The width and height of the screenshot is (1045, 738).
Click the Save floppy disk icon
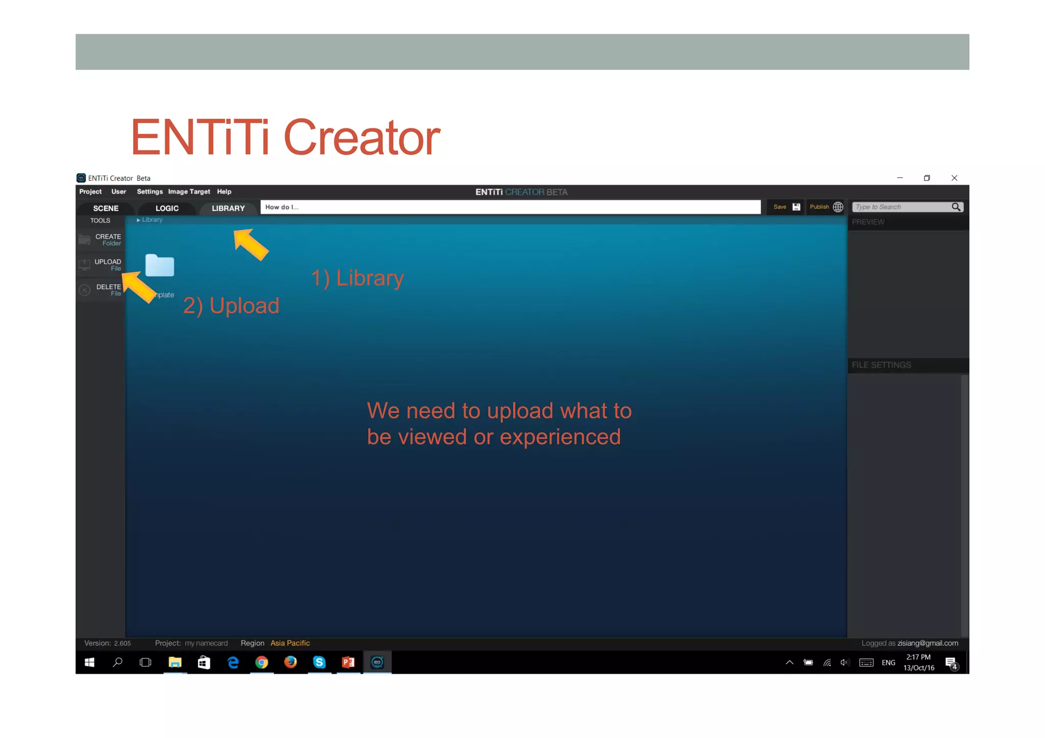796,207
